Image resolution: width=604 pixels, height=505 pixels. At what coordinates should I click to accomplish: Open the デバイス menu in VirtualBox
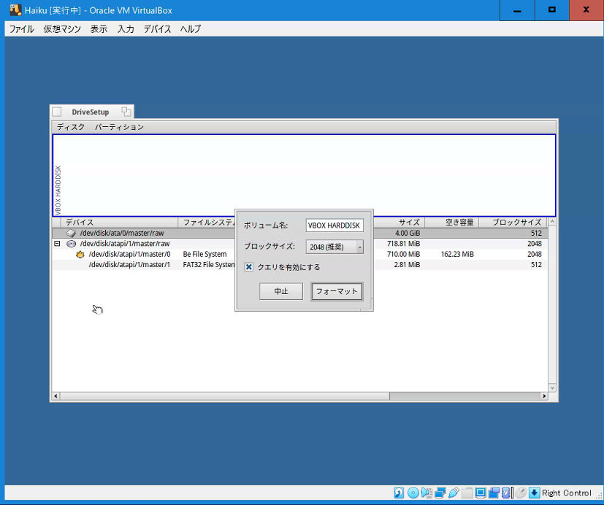click(x=157, y=29)
